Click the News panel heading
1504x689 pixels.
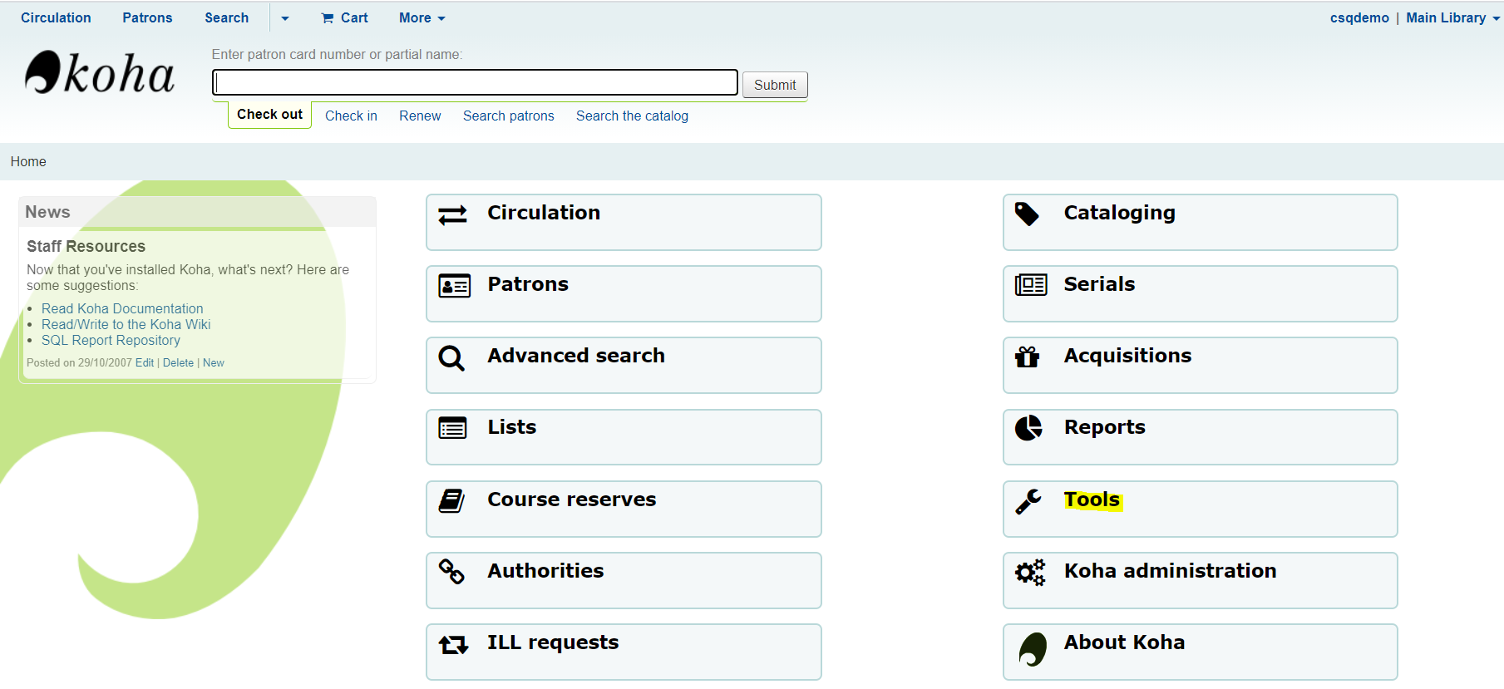click(47, 212)
